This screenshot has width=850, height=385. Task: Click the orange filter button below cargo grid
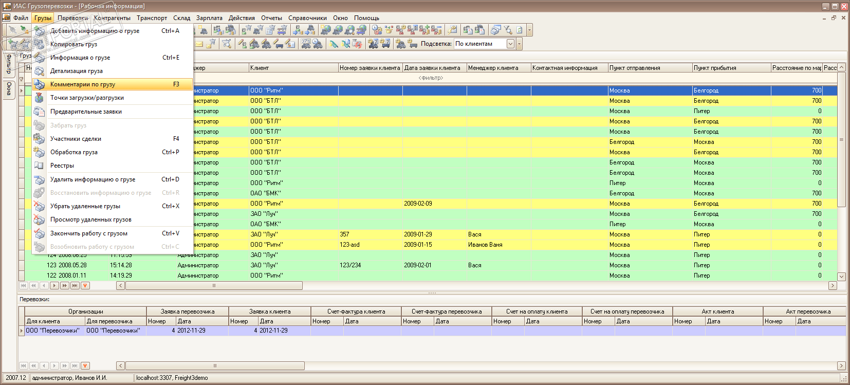coord(85,285)
